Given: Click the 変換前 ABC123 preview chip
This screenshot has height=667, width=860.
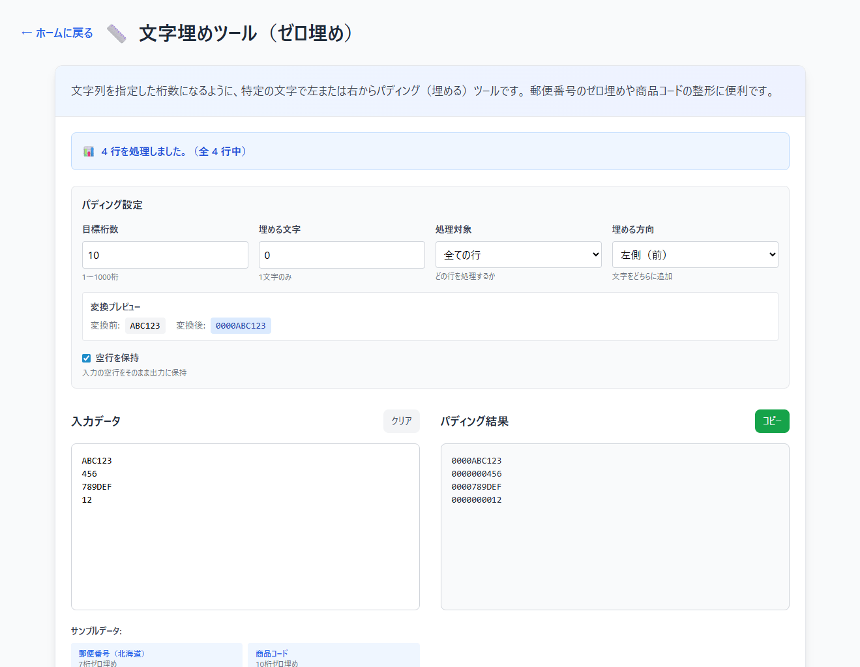Looking at the screenshot, I should tap(145, 325).
